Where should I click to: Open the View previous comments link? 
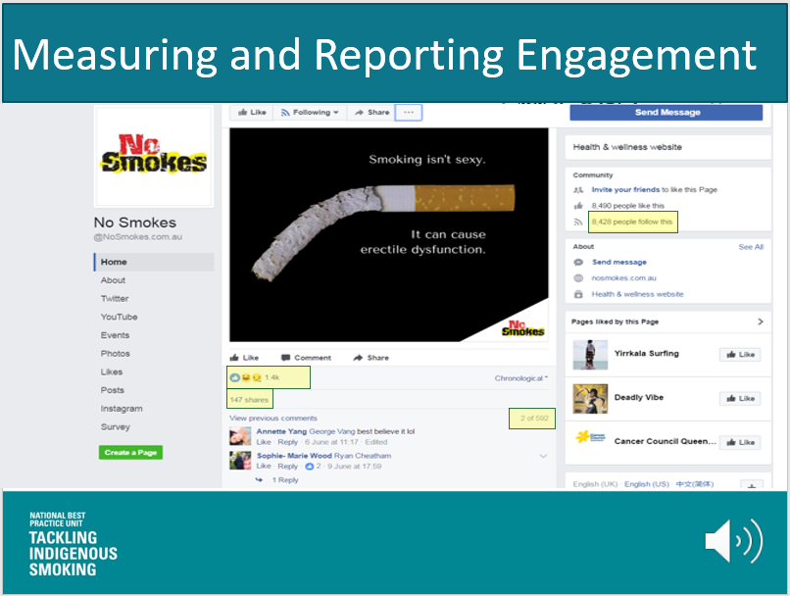pos(272,419)
